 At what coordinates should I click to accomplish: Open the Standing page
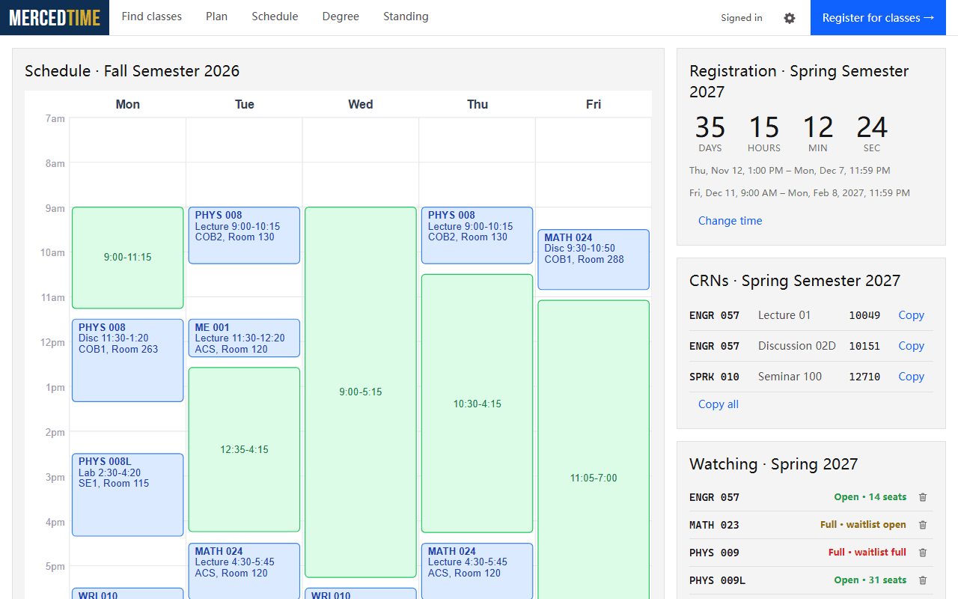(x=406, y=16)
